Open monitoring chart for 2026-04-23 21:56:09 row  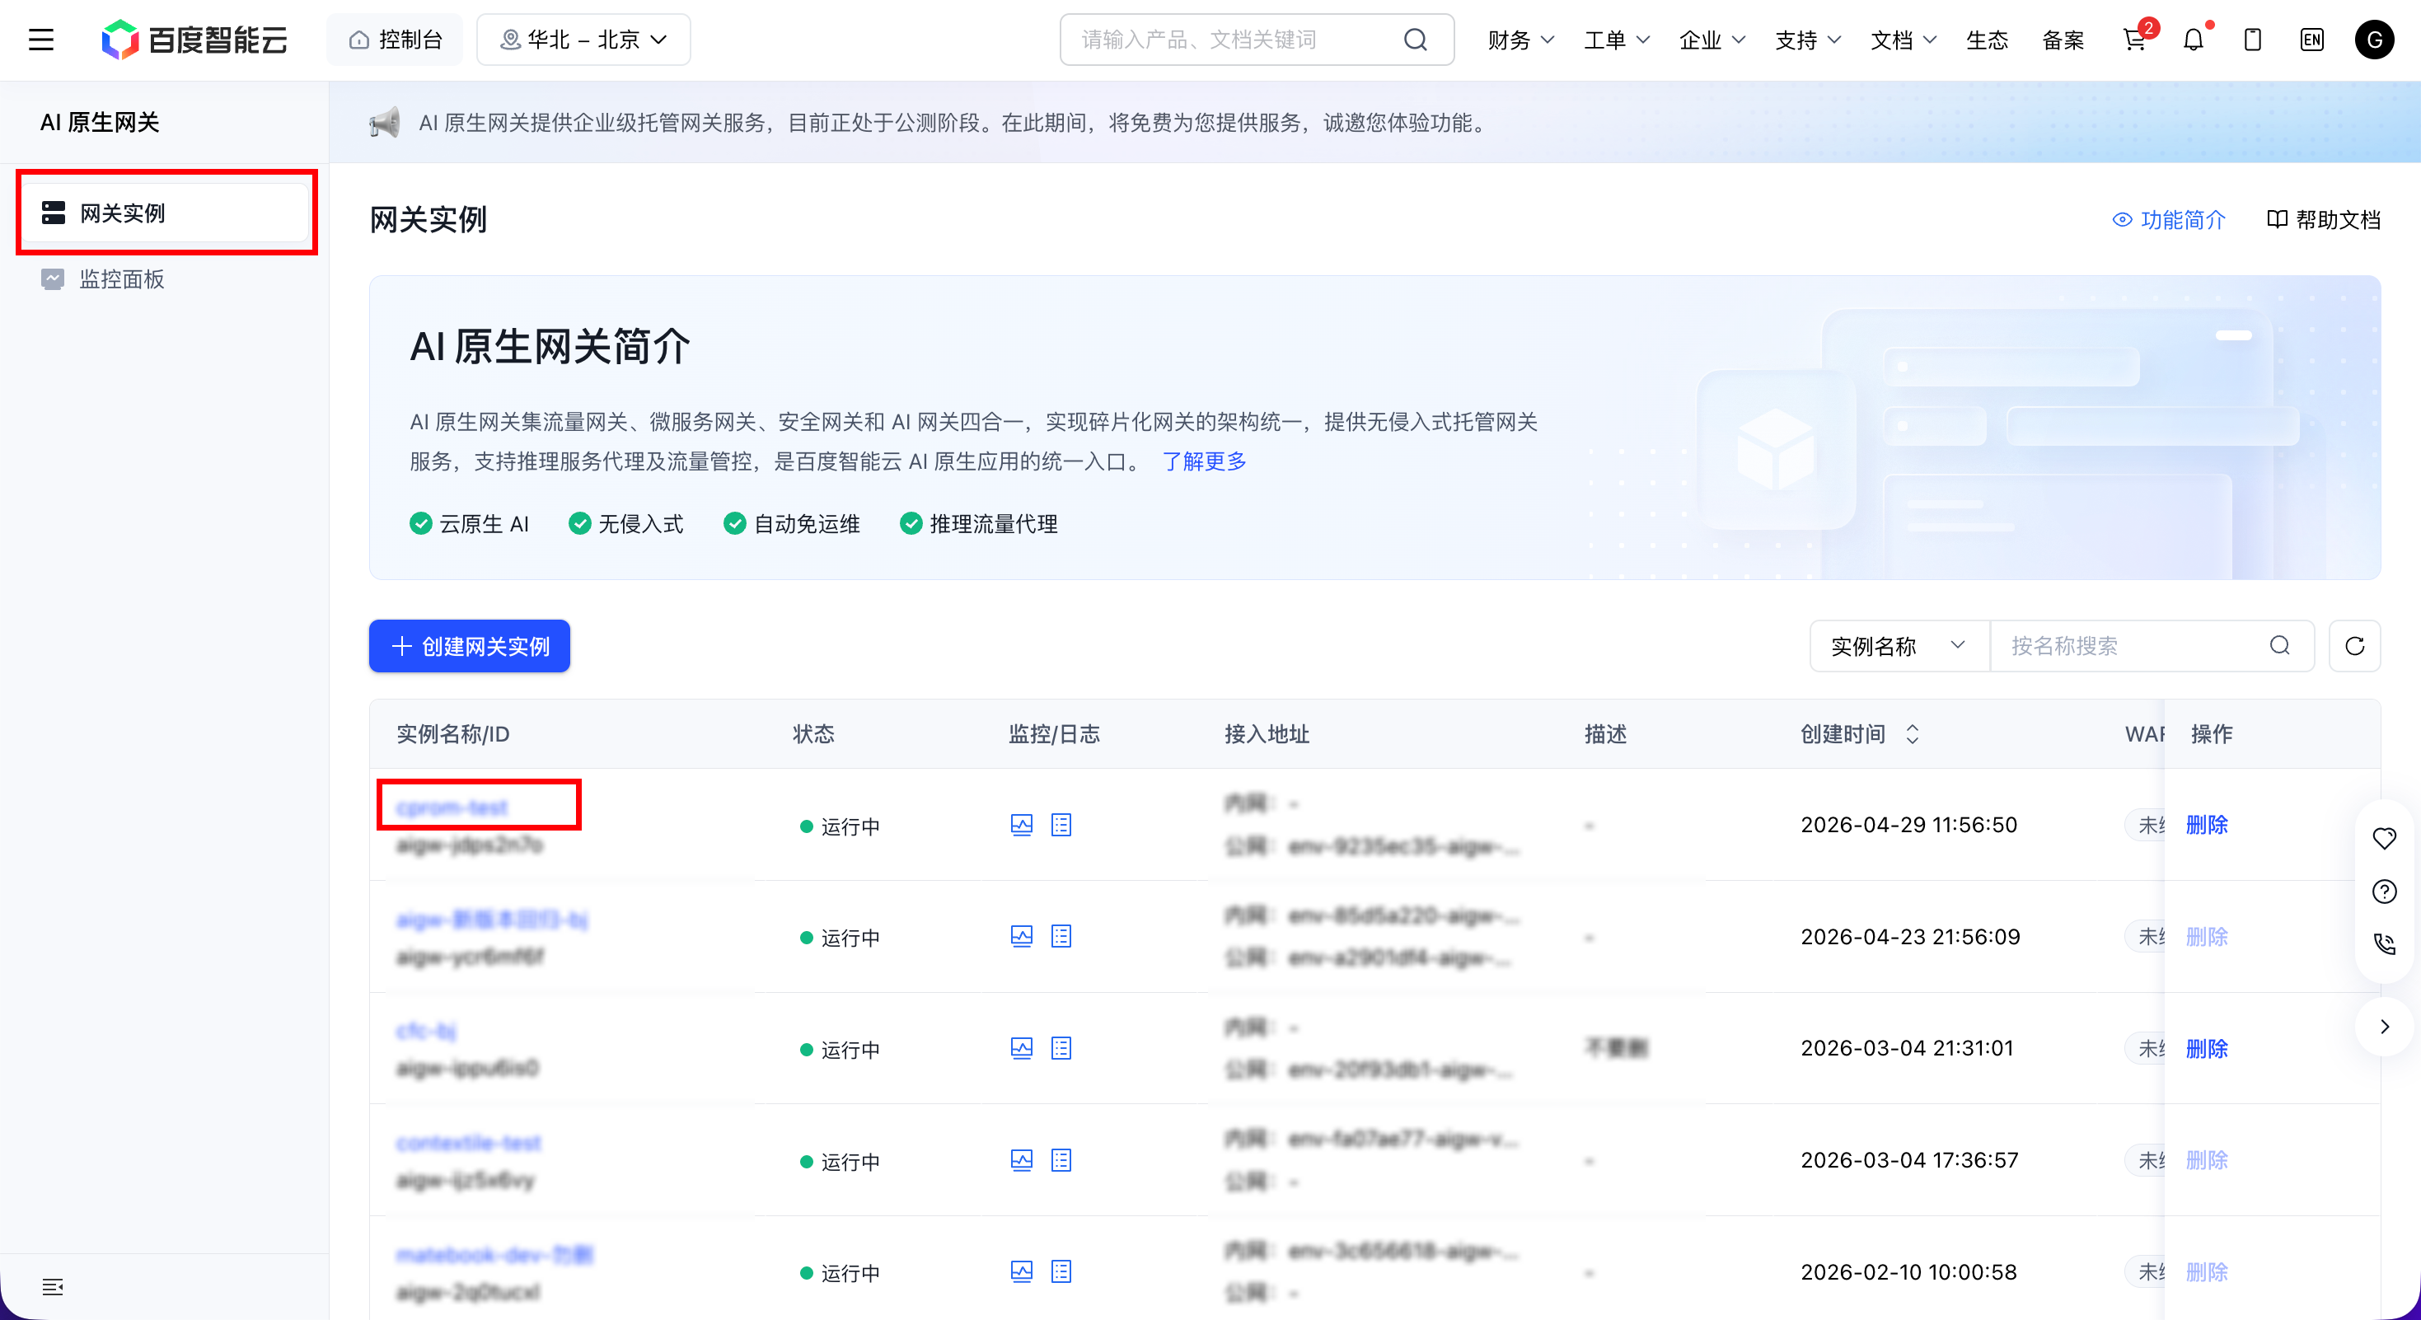tap(1022, 937)
